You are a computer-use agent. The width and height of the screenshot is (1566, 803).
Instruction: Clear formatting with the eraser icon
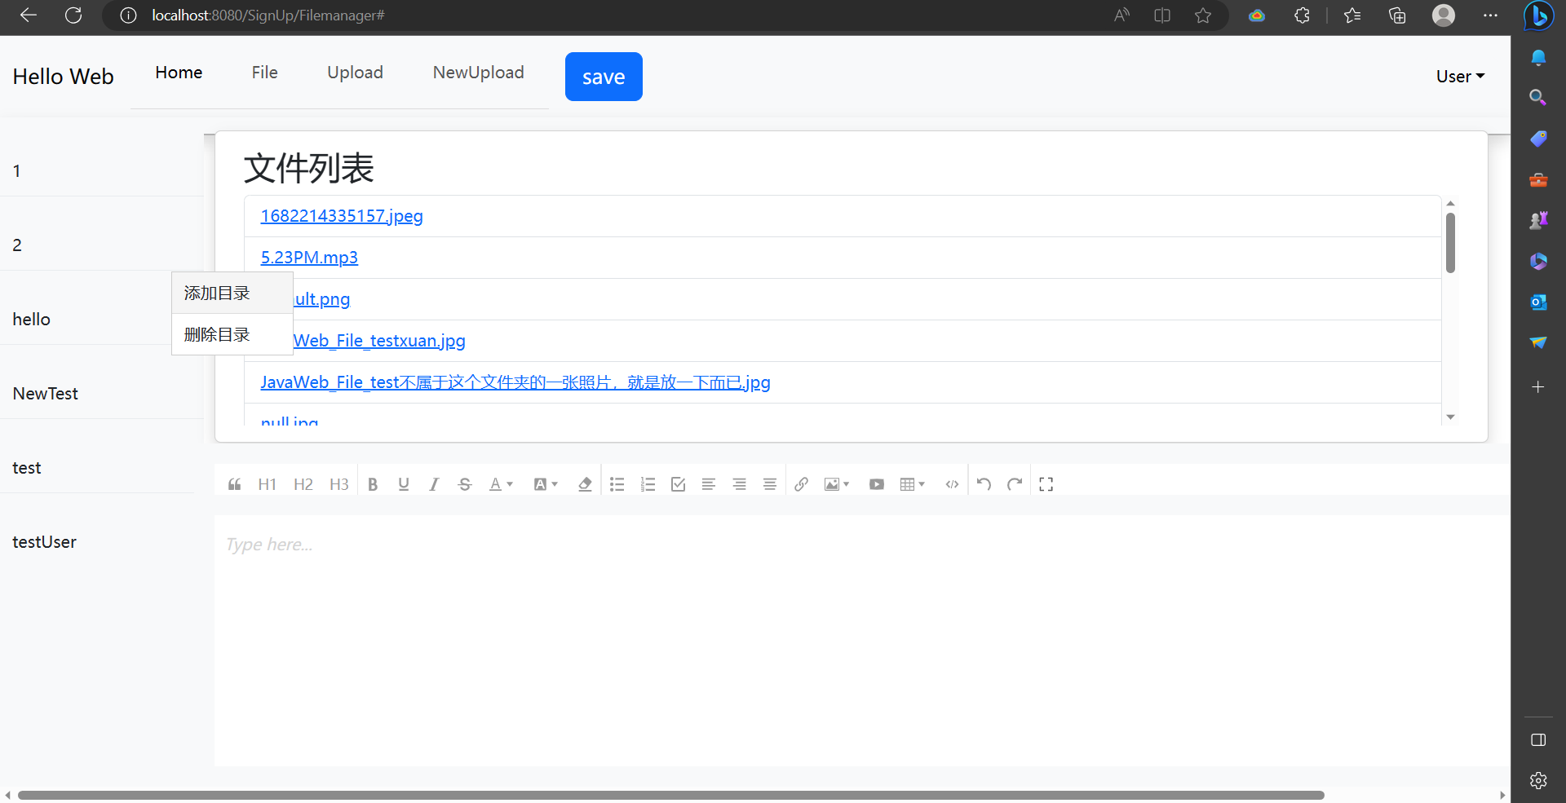click(x=585, y=484)
